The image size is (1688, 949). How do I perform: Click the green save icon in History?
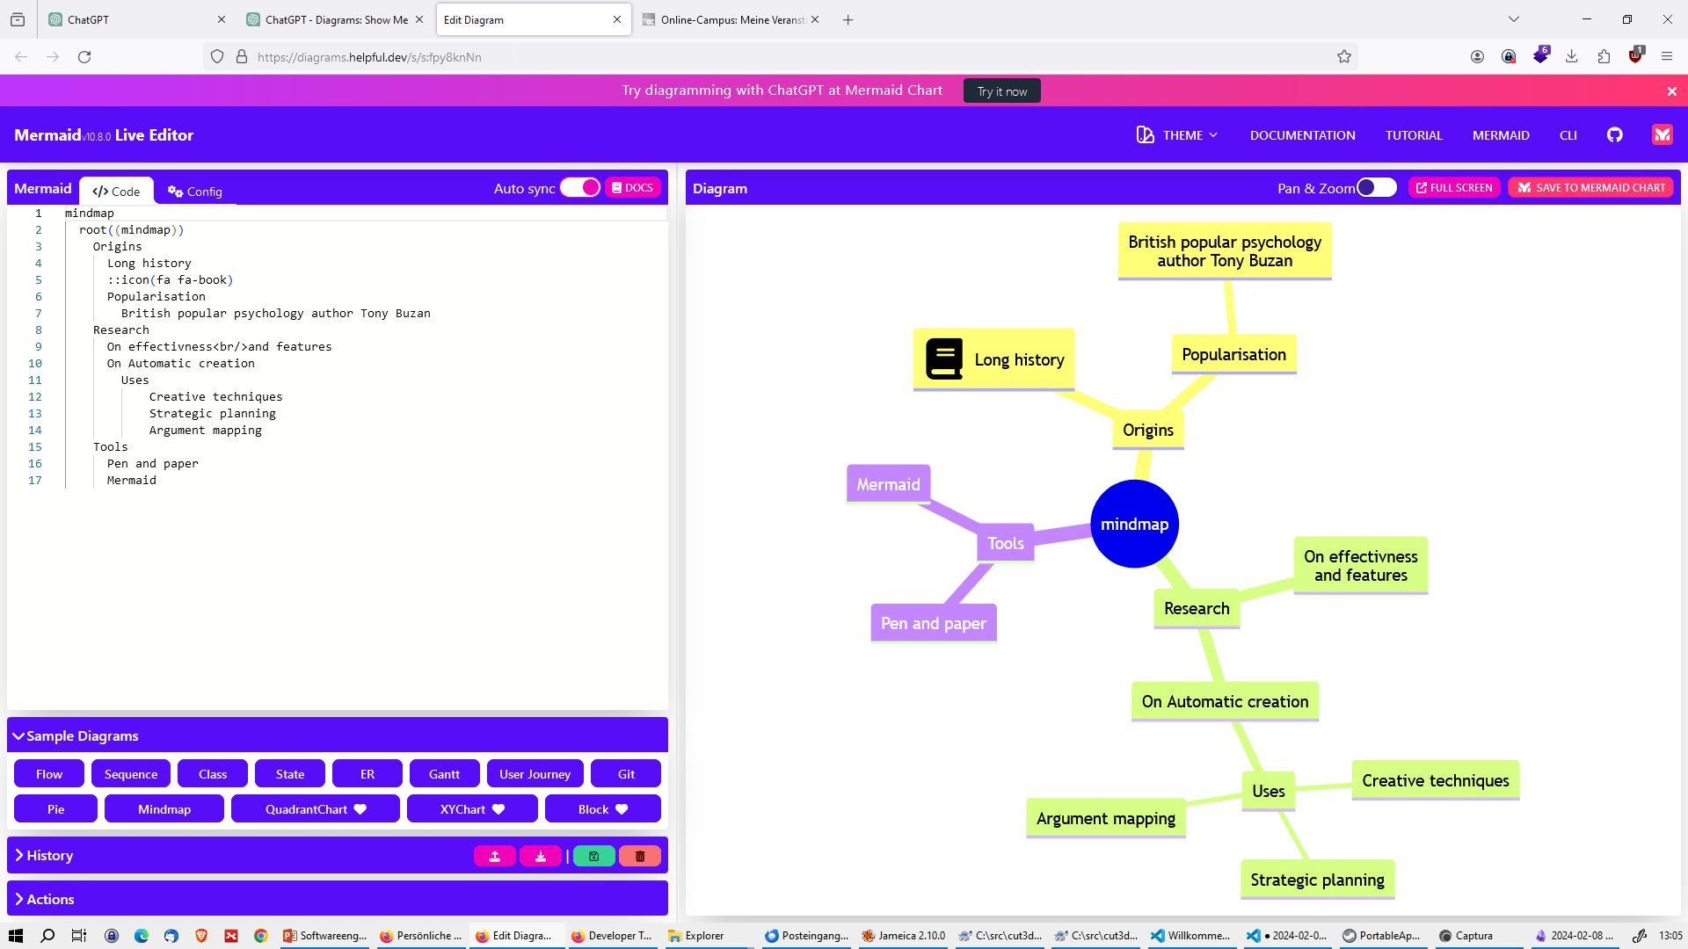click(x=594, y=857)
